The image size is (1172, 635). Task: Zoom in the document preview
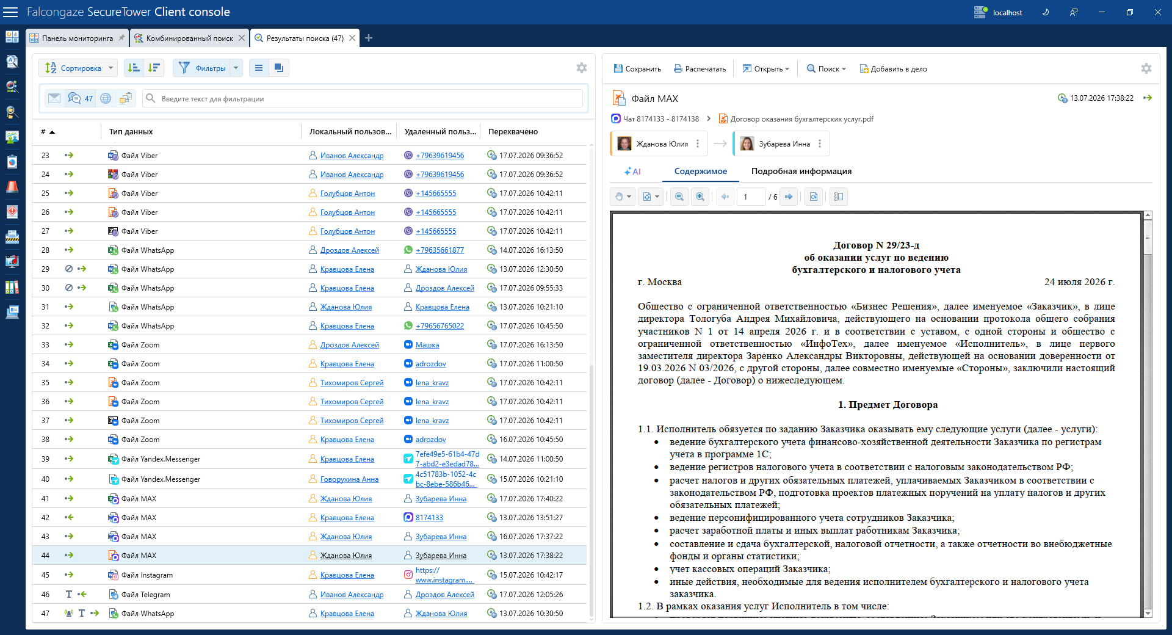coord(700,197)
